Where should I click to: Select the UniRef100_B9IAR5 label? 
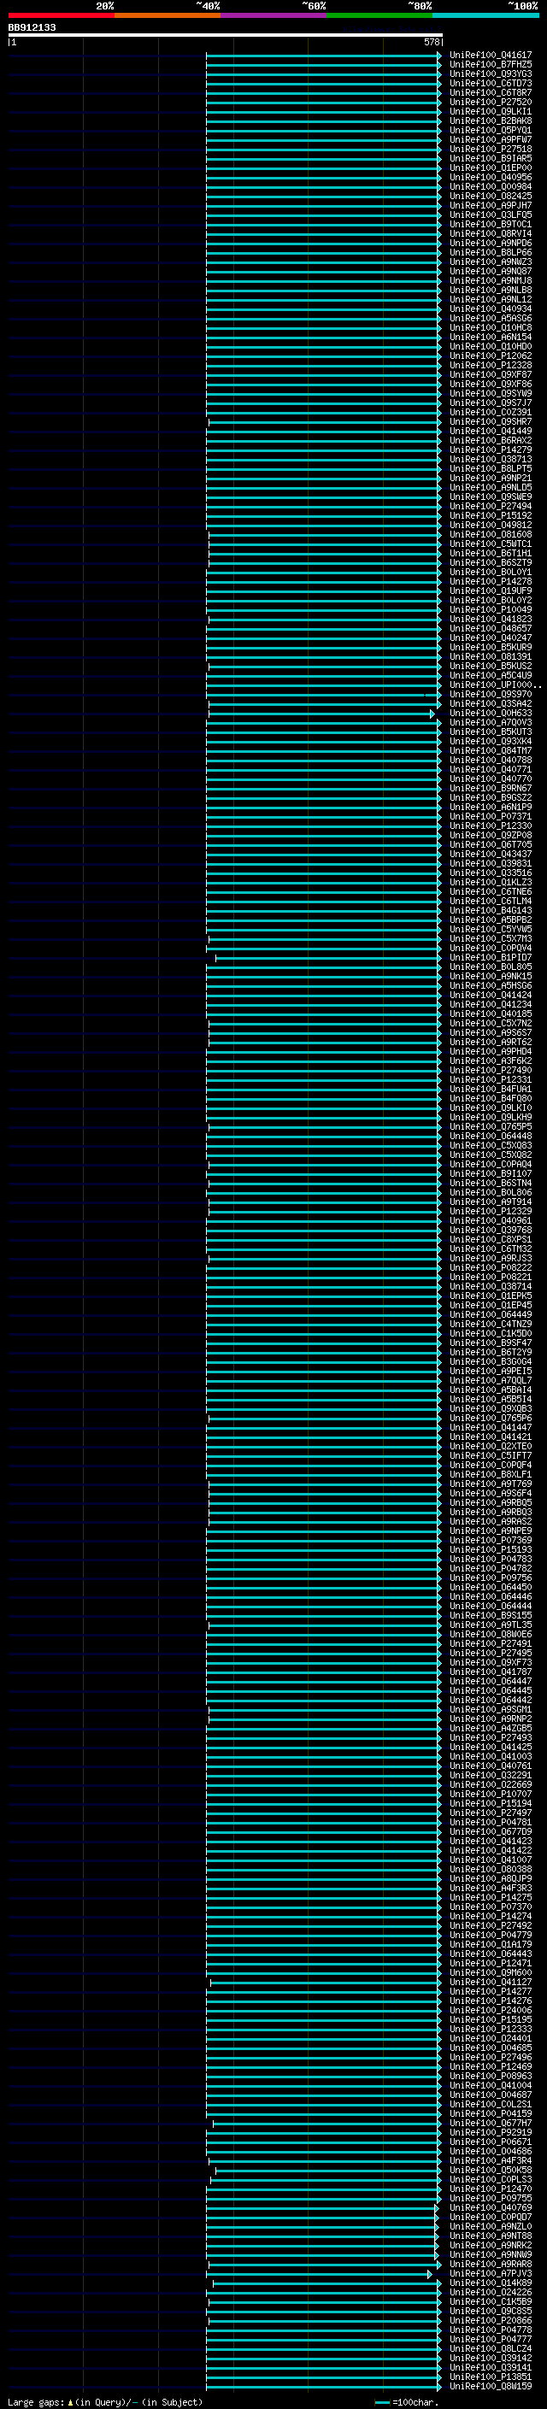[x=491, y=158]
